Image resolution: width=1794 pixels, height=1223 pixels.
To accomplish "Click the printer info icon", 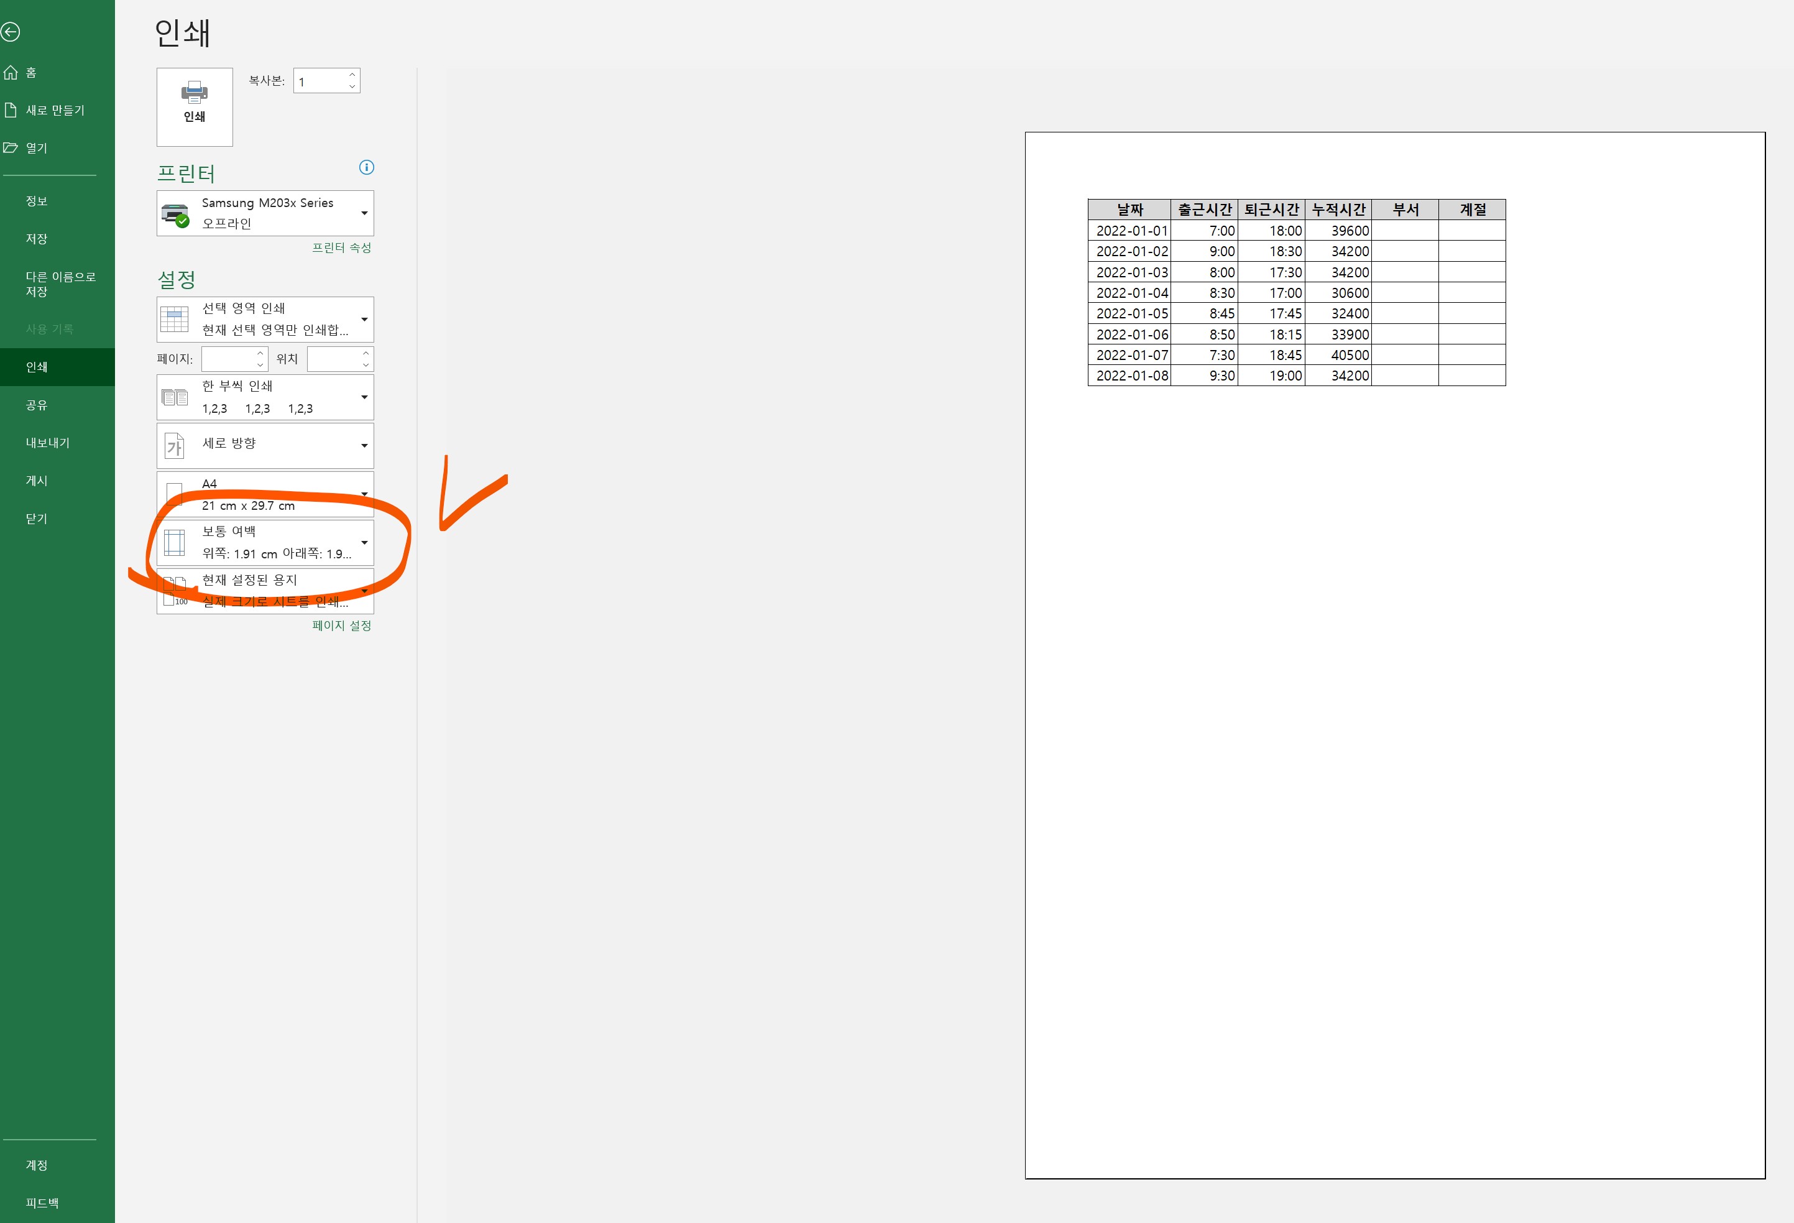I will click(x=367, y=167).
